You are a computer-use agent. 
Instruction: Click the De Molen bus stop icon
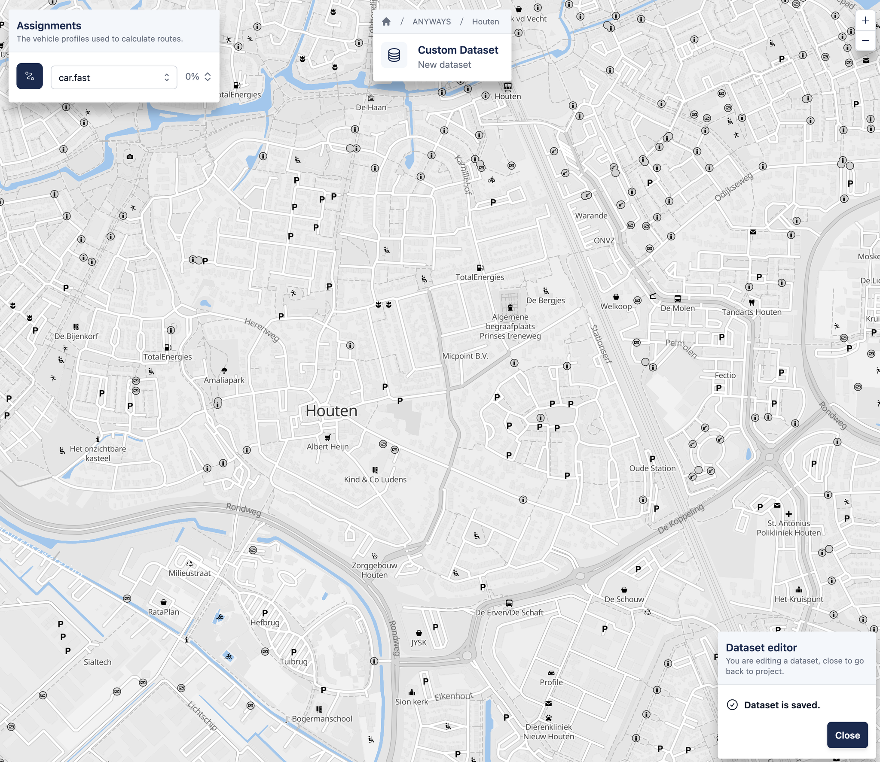pyautogui.click(x=678, y=299)
